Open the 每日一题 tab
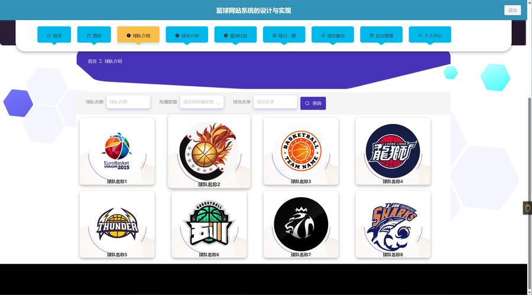 (x=284, y=35)
